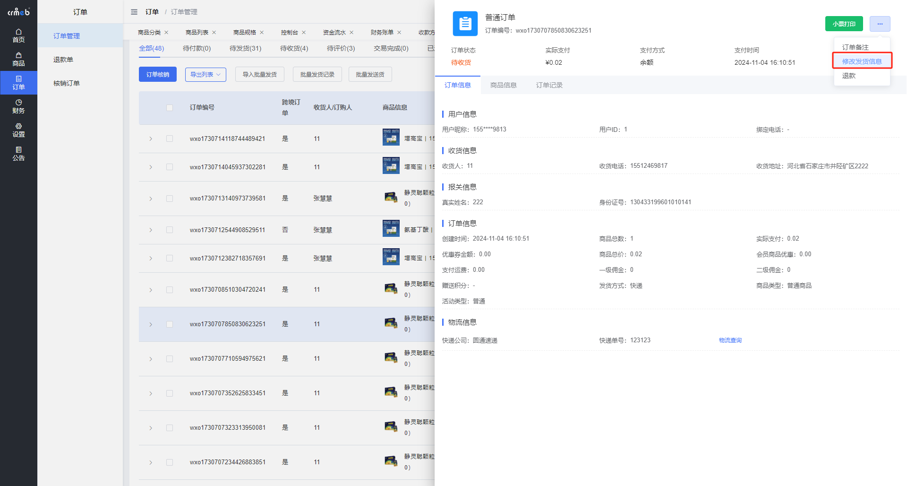This screenshot has width=907, height=486.
Task: Close the 商品规格 tab
Action: pos(262,33)
